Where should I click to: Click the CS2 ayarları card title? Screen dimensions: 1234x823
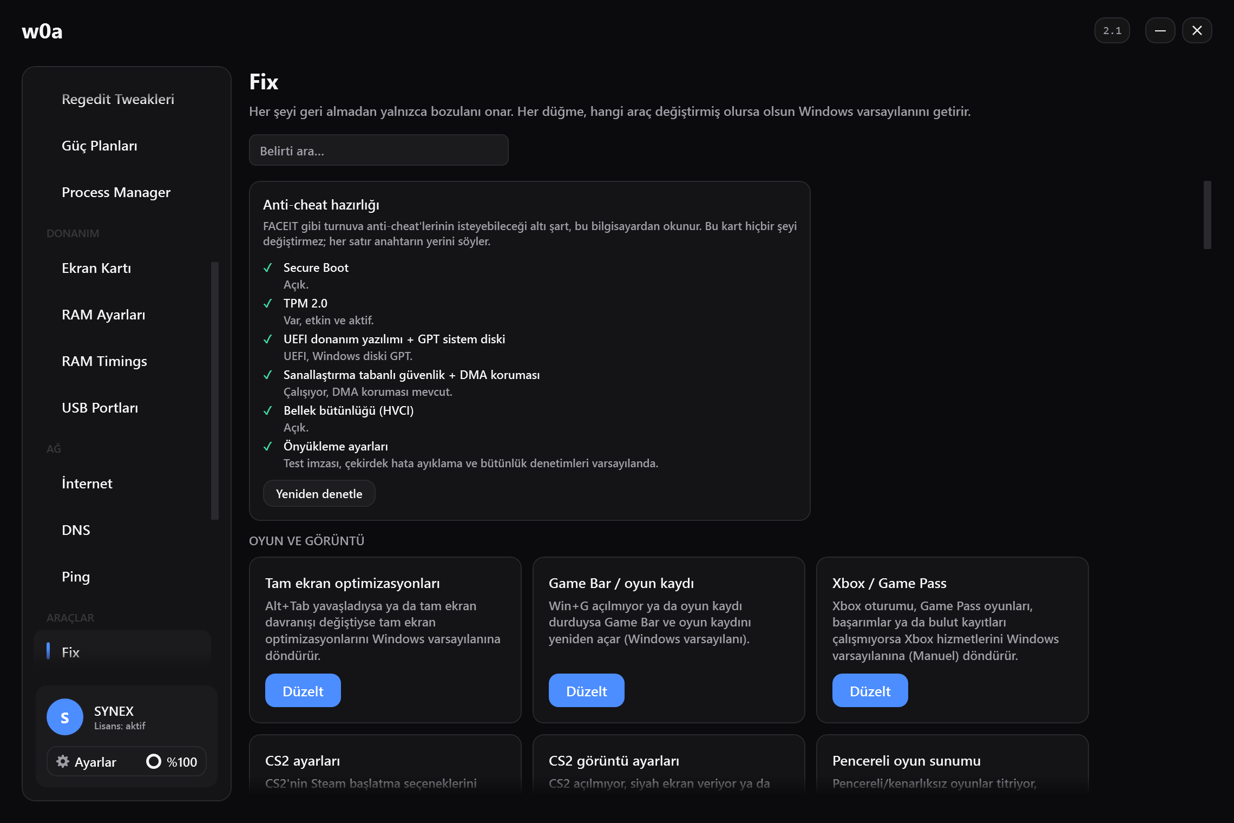point(303,761)
